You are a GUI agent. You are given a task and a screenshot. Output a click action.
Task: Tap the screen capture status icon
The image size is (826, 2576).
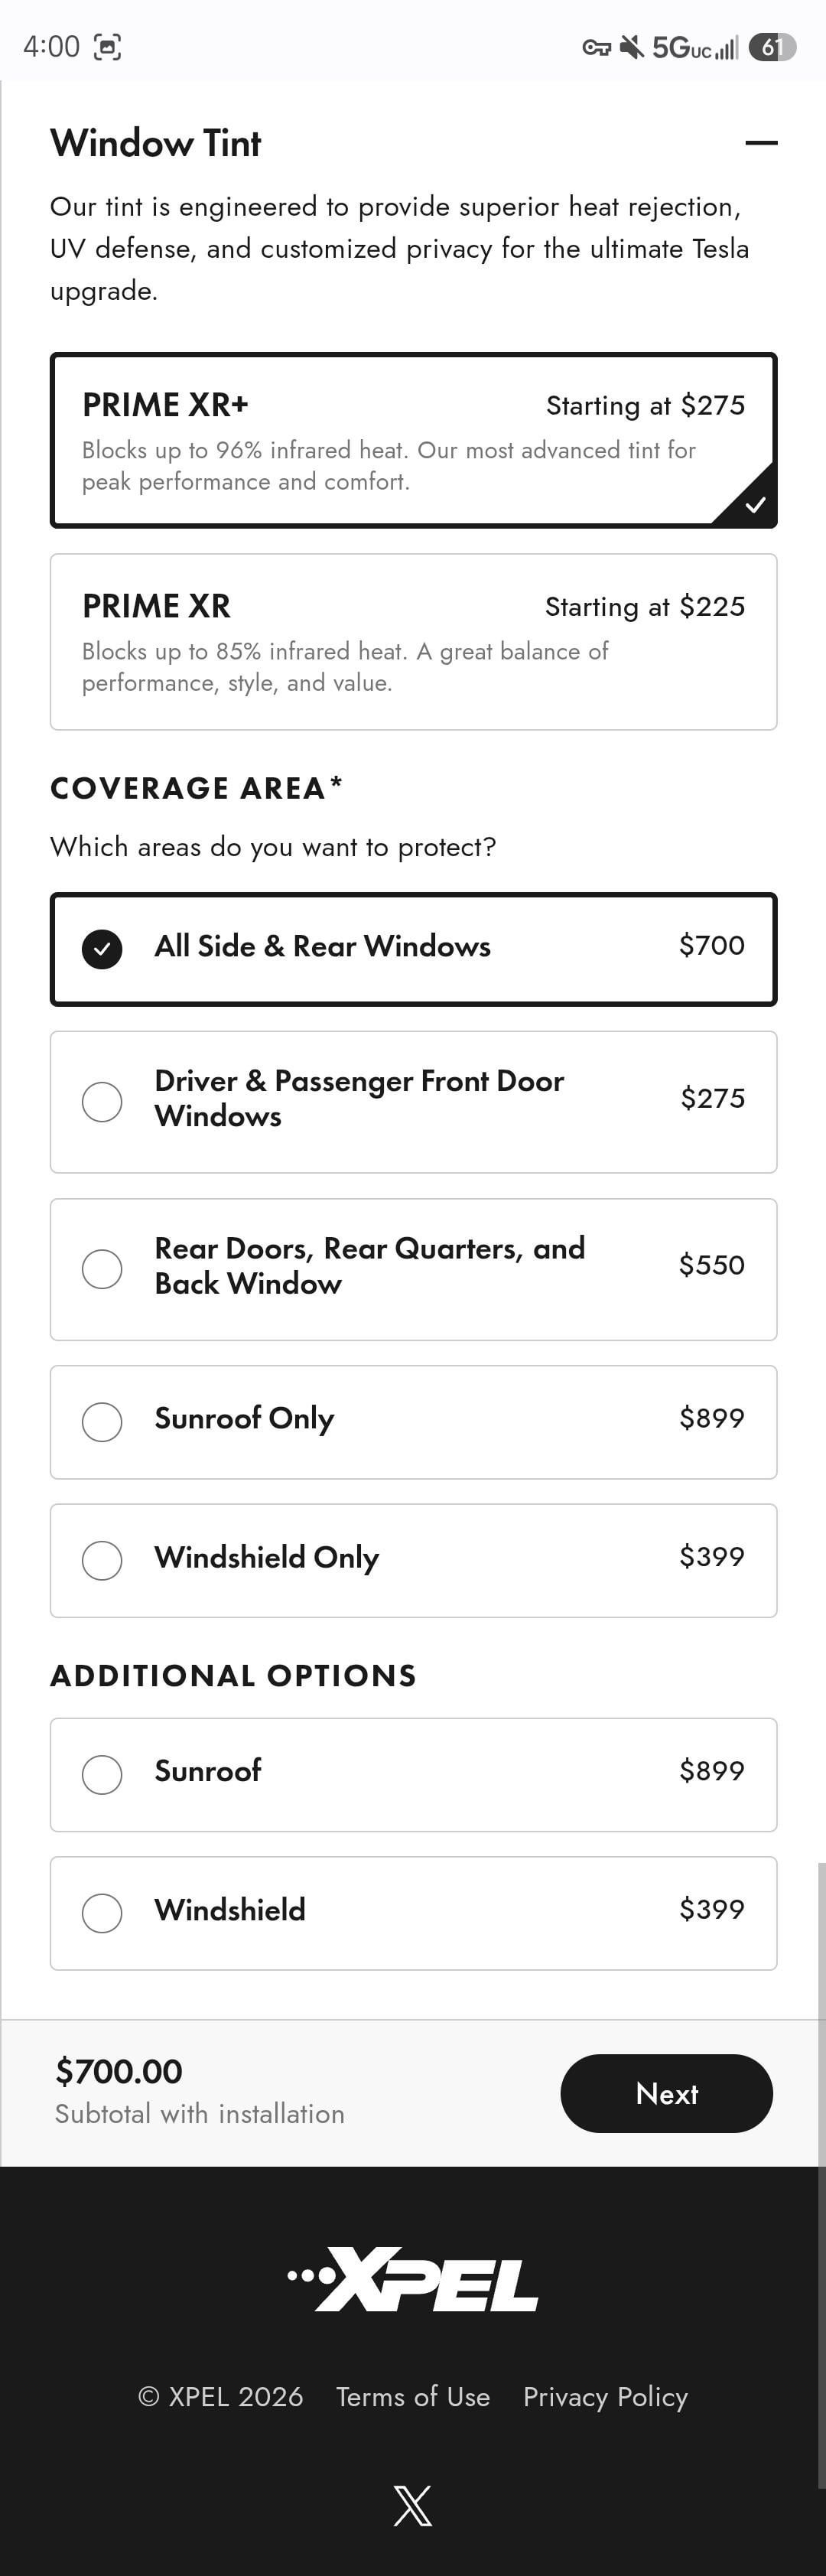click(x=107, y=47)
